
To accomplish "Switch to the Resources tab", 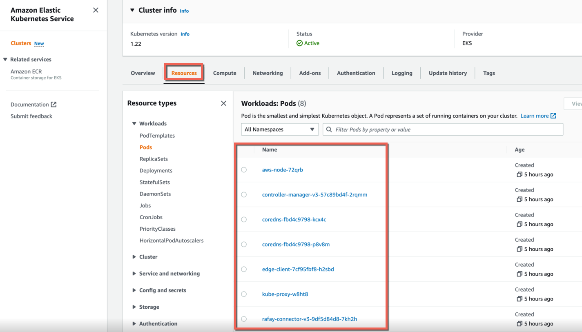I will pos(184,73).
